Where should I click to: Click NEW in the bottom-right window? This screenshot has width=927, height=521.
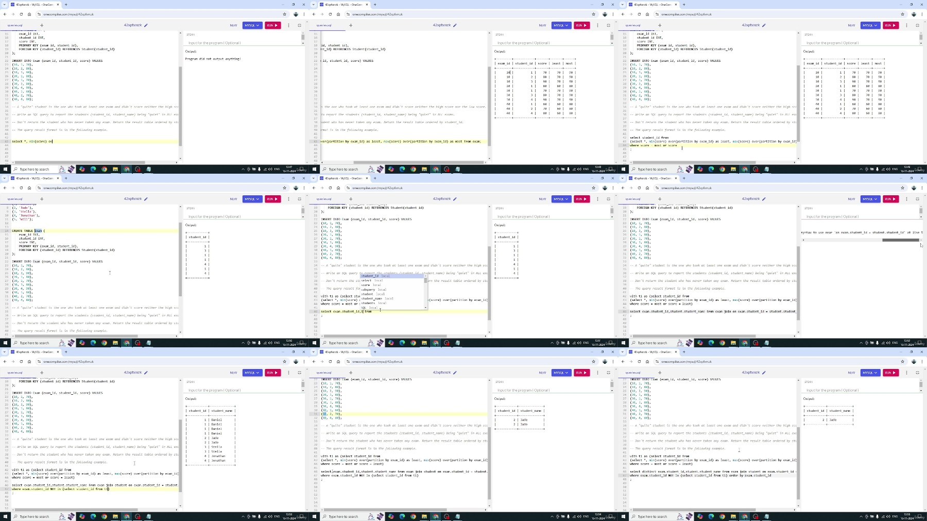(x=851, y=373)
